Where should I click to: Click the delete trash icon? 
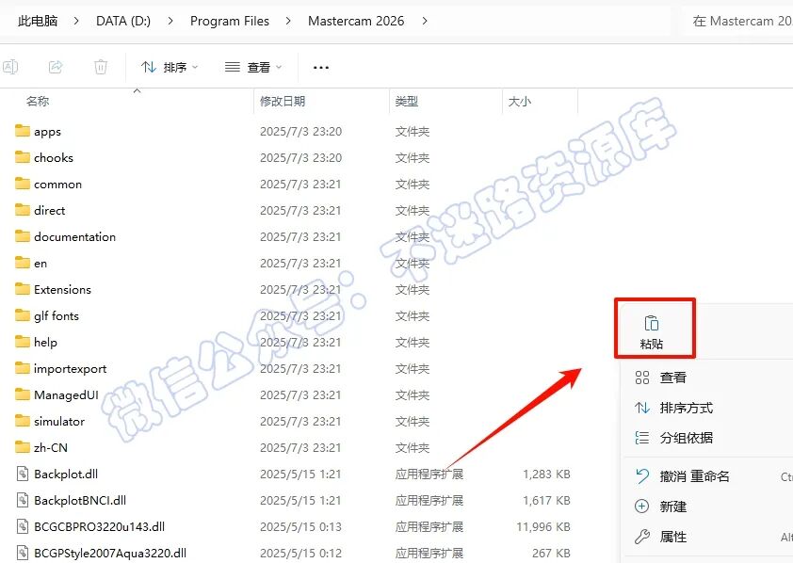(101, 67)
